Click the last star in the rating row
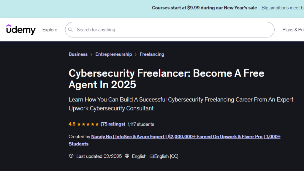The height and width of the screenshot is (171, 304). pos(97,124)
